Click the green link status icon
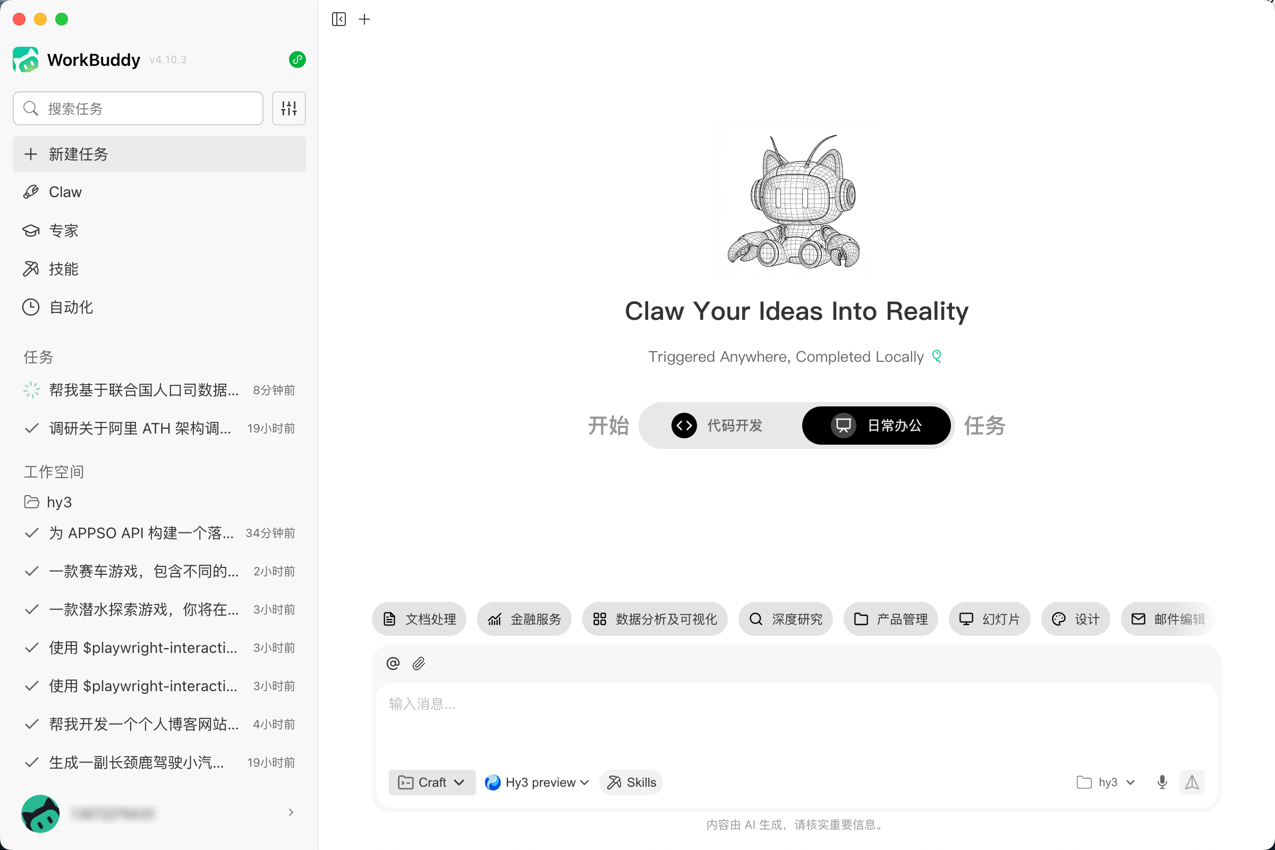The height and width of the screenshot is (850, 1275). (x=297, y=59)
